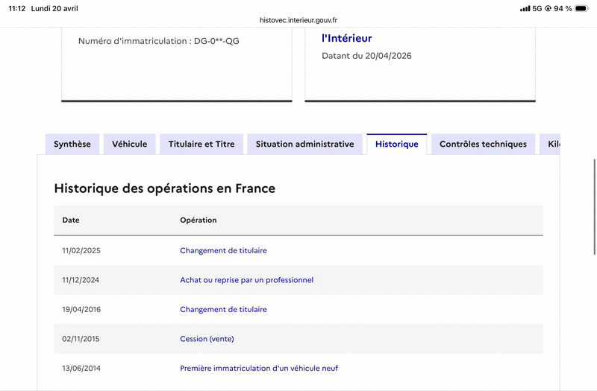
Task: Select the Historique tab
Action: point(397,144)
